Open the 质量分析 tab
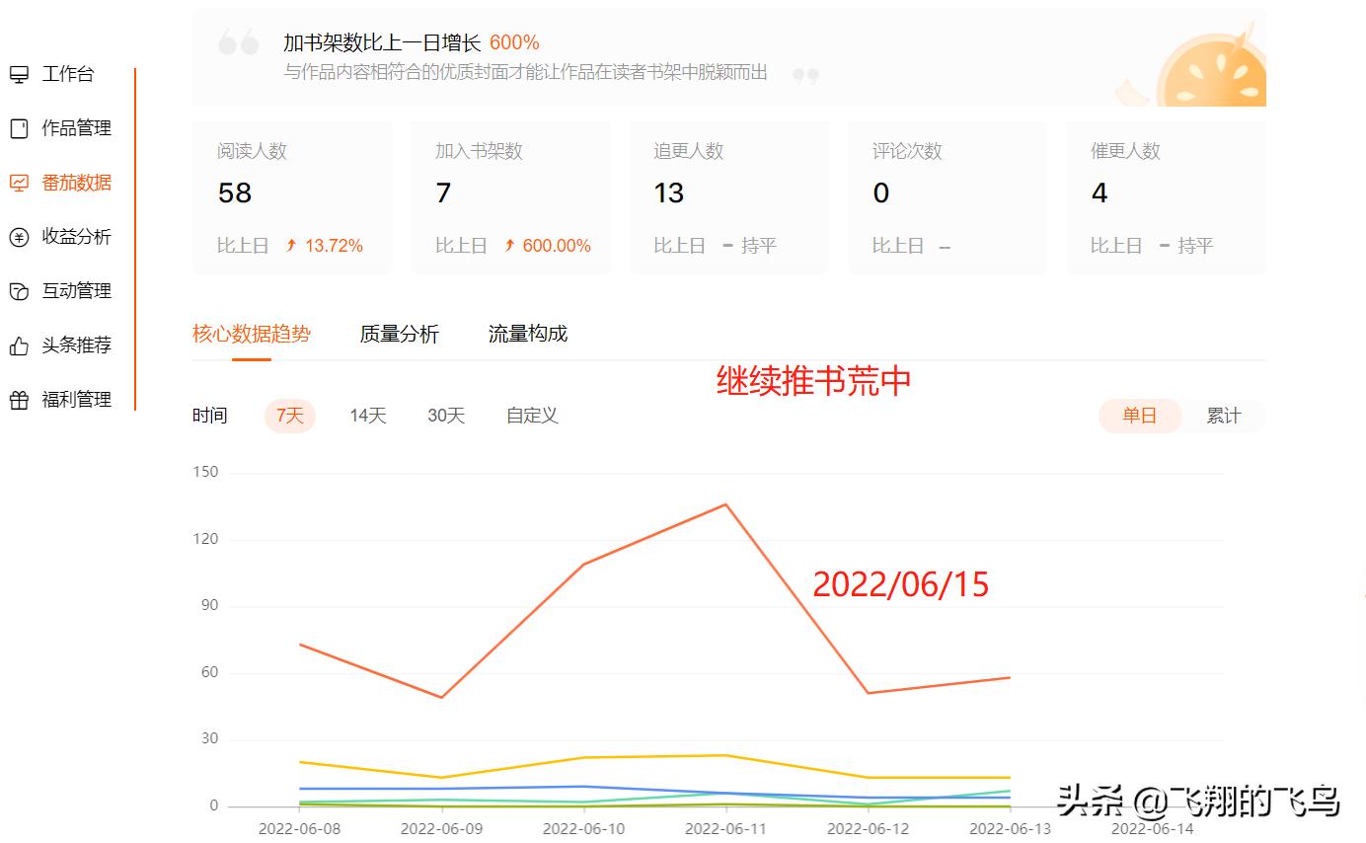 click(x=399, y=334)
